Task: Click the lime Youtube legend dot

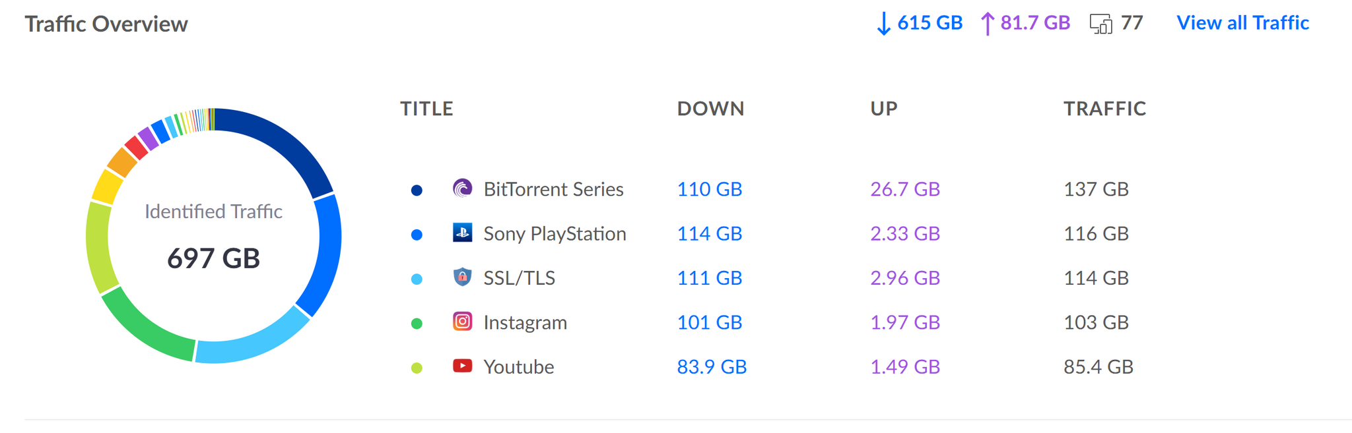Action: coord(417,368)
